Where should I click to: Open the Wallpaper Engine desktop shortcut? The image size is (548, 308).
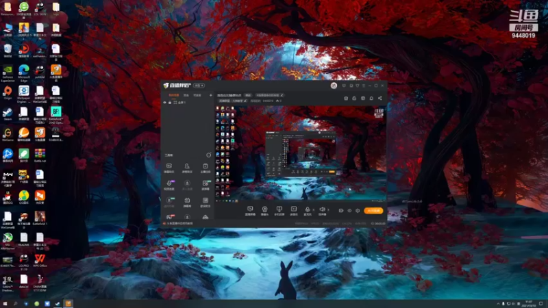(24, 94)
